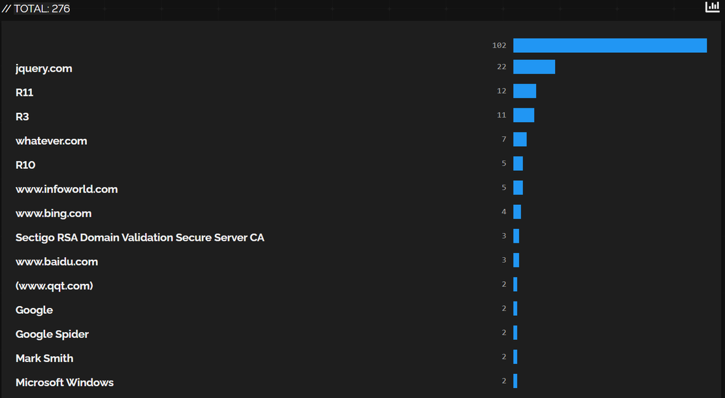Select the R3 label
Image resolution: width=725 pixels, height=398 pixels.
click(22, 116)
